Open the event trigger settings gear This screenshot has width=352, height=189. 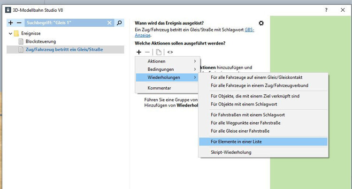click(261, 23)
